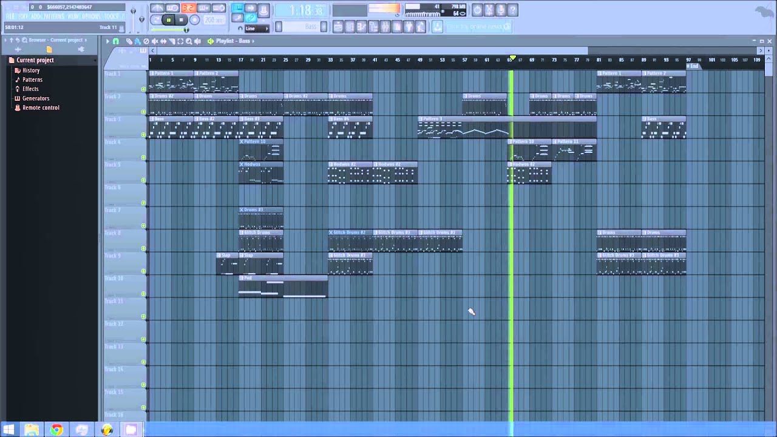Select the playlist Playback speaker tool

click(198, 41)
